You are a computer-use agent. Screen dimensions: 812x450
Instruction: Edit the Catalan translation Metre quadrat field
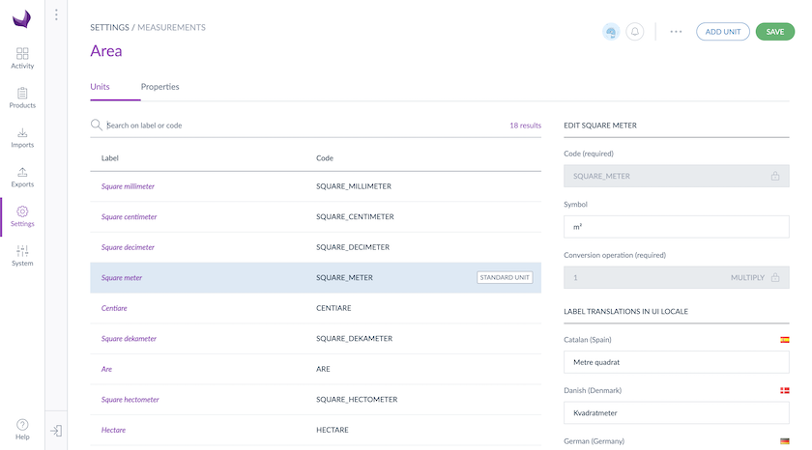[x=677, y=362]
